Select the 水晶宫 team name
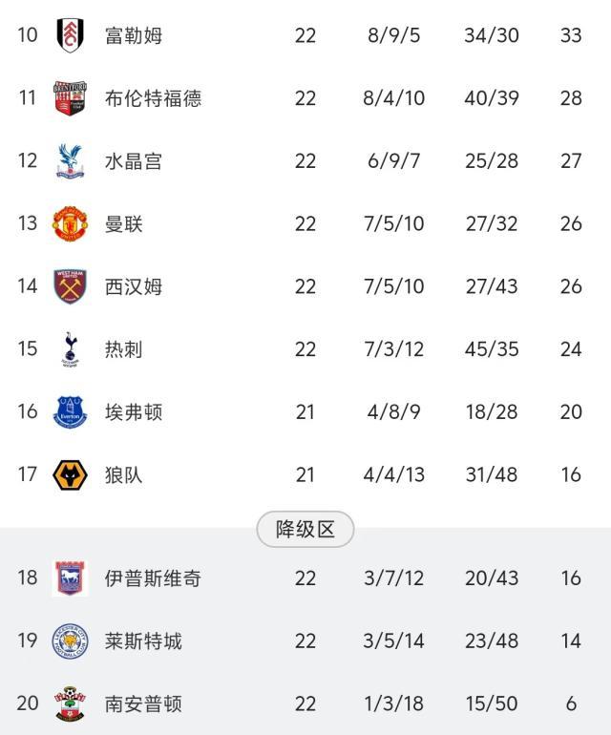611x735 pixels. point(134,161)
